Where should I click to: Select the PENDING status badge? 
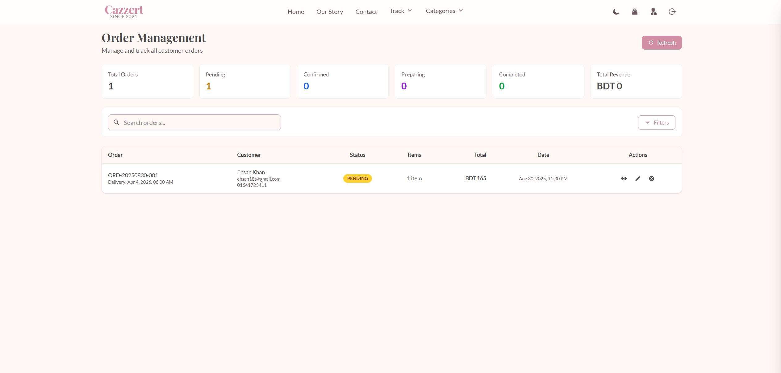pyautogui.click(x=357, y=178)
